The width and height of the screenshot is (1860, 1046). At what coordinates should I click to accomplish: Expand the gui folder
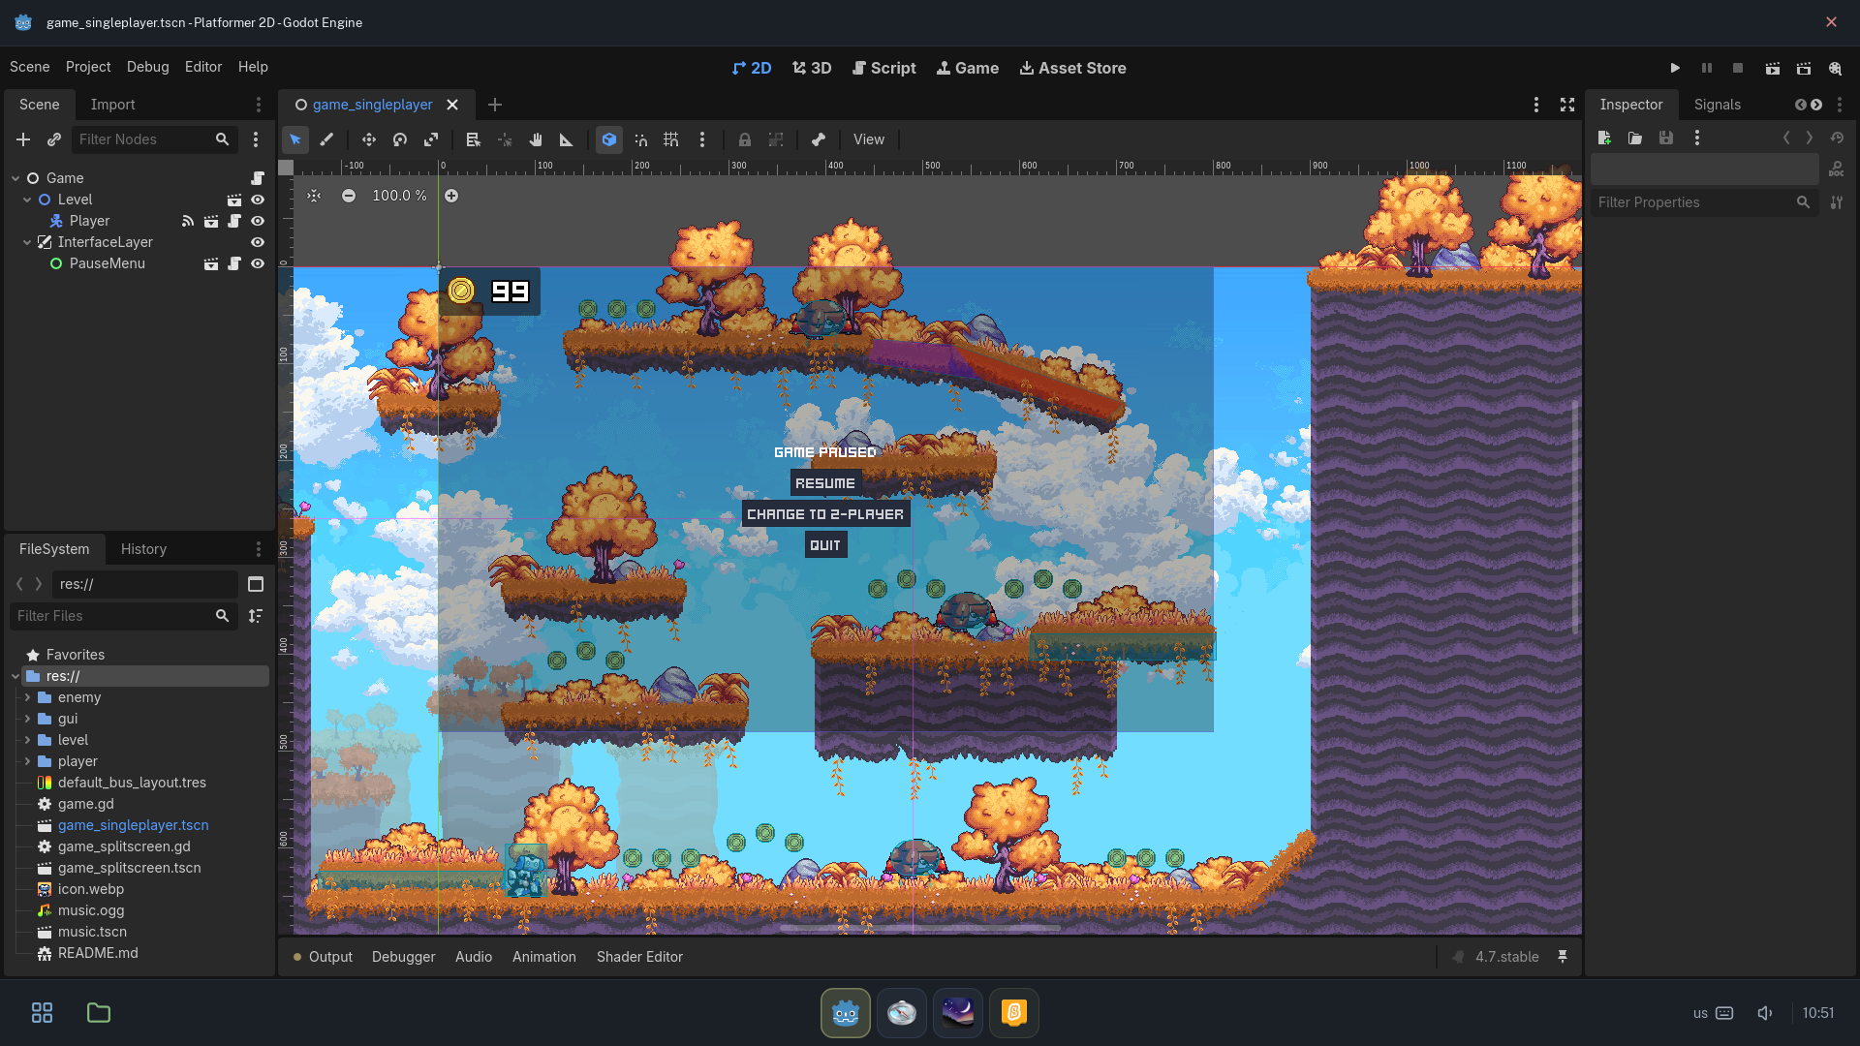tap(27, 719)
